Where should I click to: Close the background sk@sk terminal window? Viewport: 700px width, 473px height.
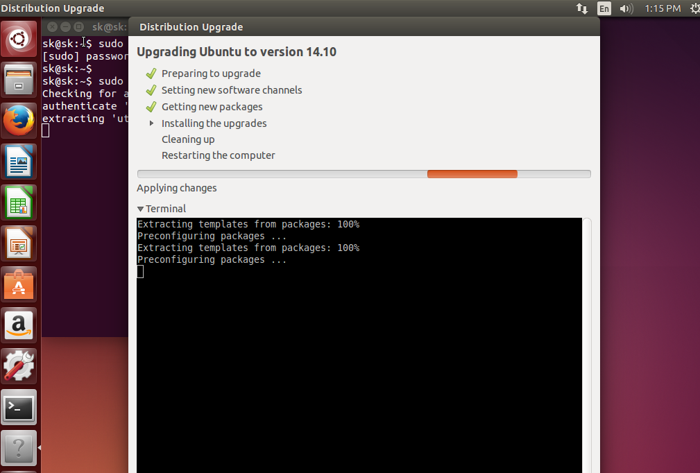tap(52, 27)
